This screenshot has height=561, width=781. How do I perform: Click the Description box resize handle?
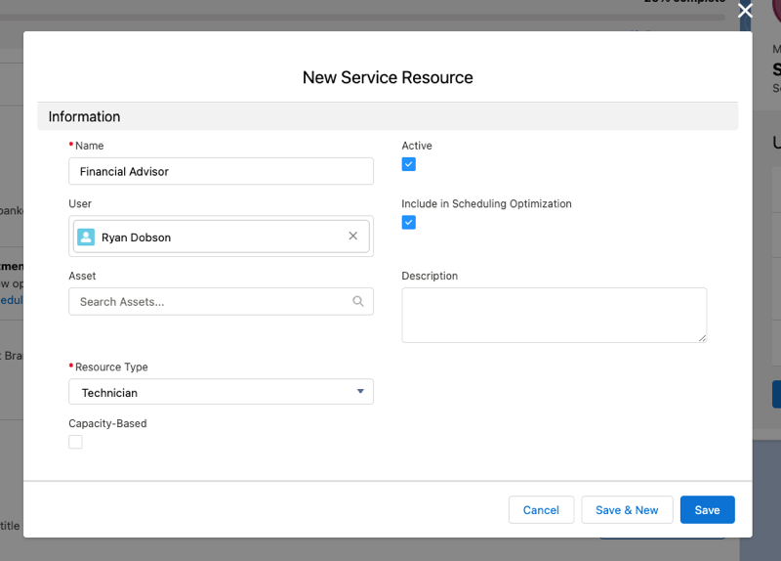click(x=701, y=337)
